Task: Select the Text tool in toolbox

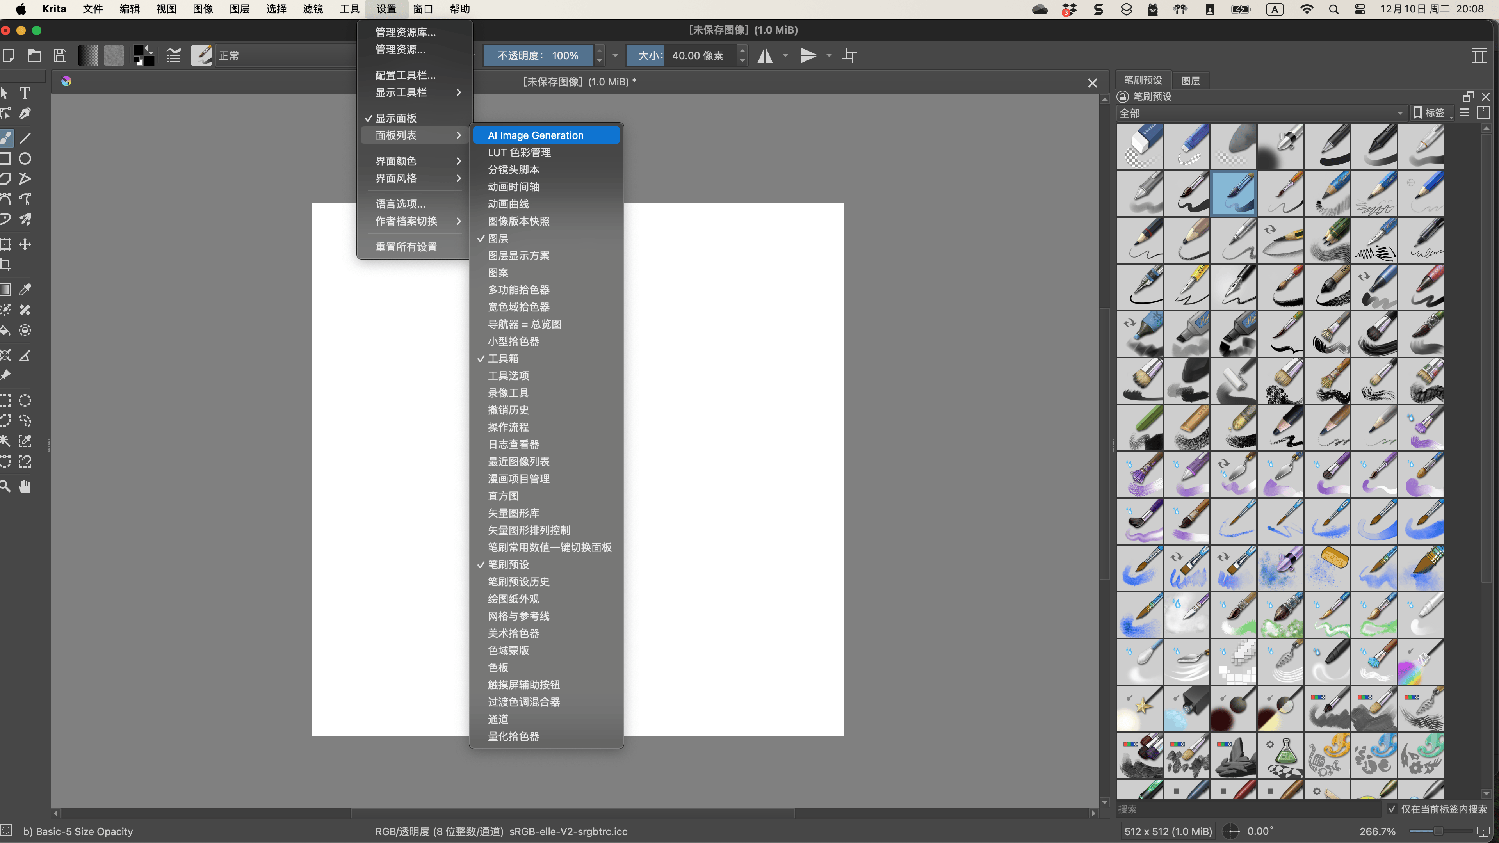Action: [x=25, y=93]
